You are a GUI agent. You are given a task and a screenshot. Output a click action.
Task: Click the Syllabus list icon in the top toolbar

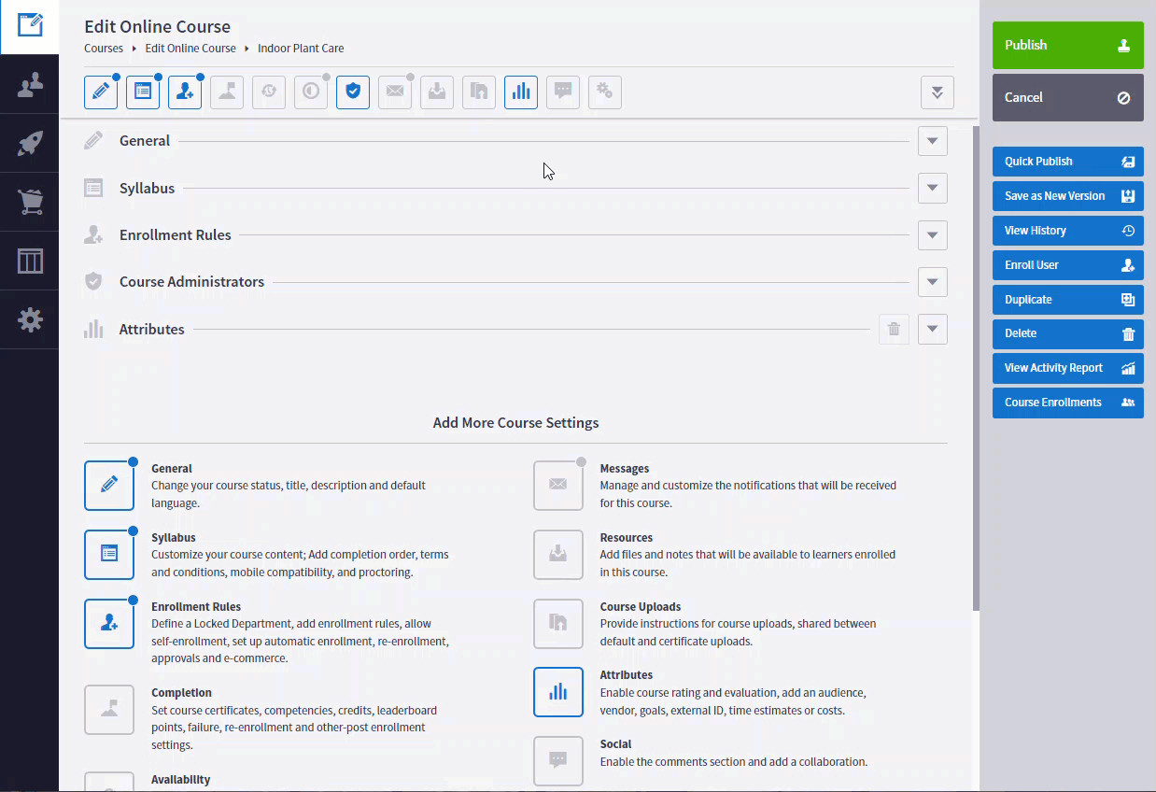[x=143, y=92]
